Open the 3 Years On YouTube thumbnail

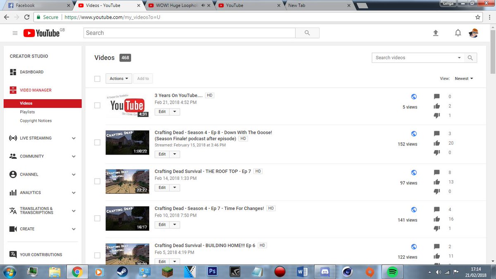[x=127, y=105]
